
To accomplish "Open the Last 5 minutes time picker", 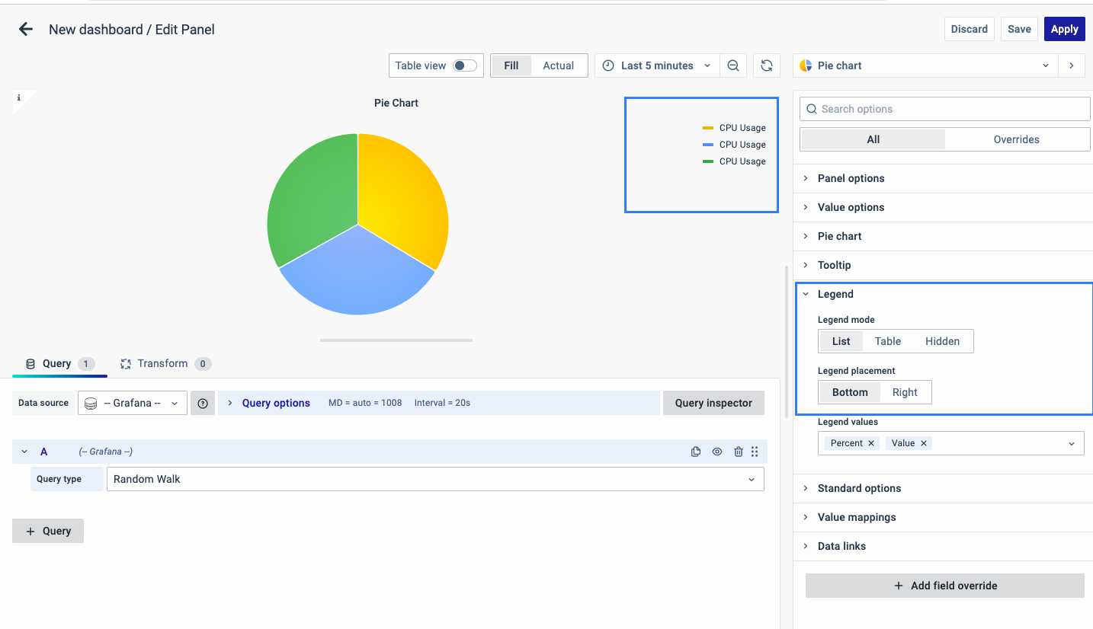I will [656, 65].
